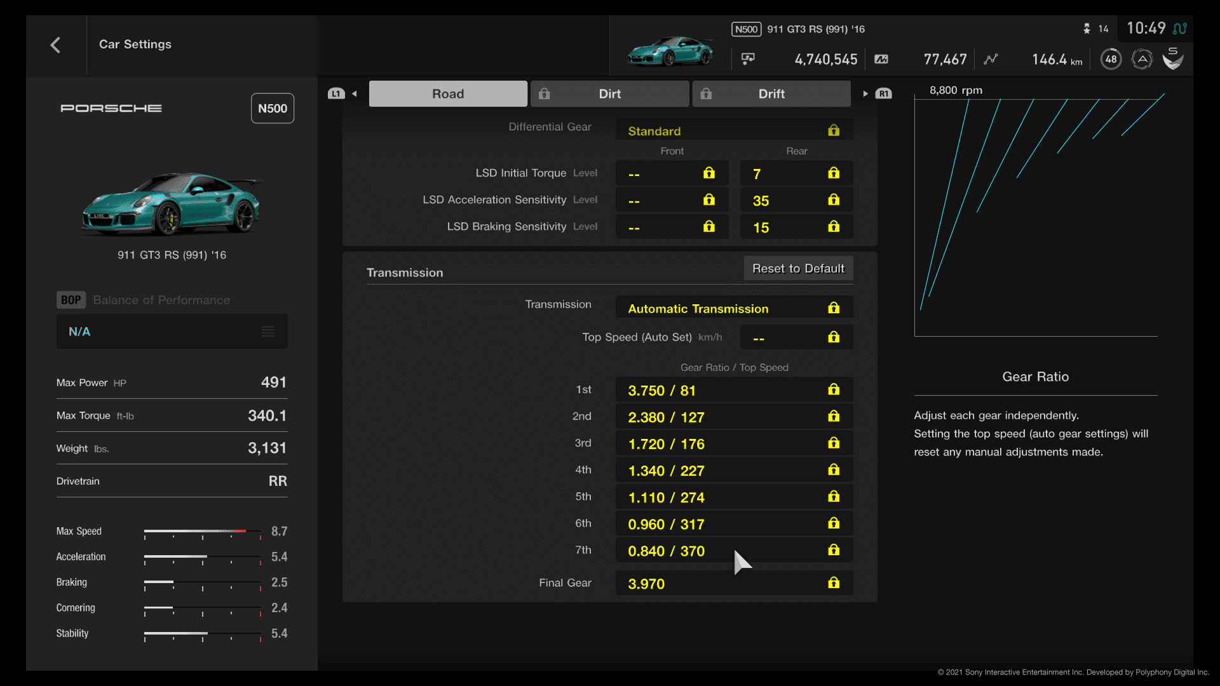Click the N500 badge in sidebar
Image resolution: width=1220 pixels, height=686 pixels.
coord(273,109)
